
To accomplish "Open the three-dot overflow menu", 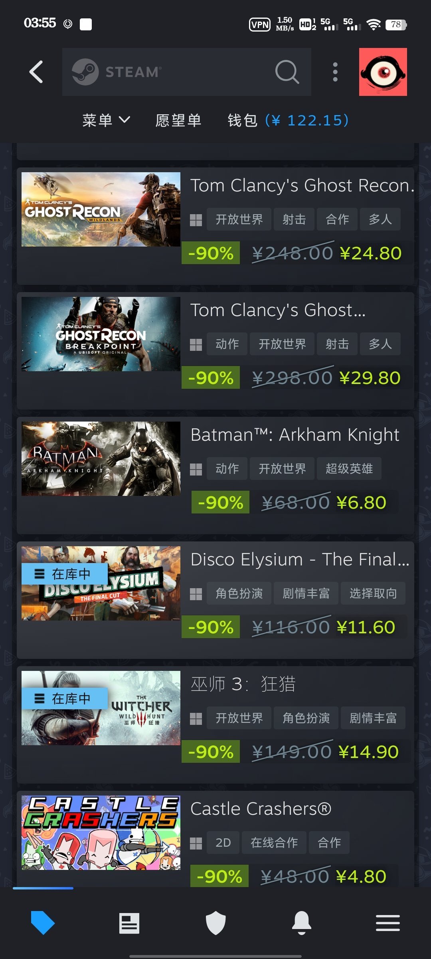I will tap(335, 72).
